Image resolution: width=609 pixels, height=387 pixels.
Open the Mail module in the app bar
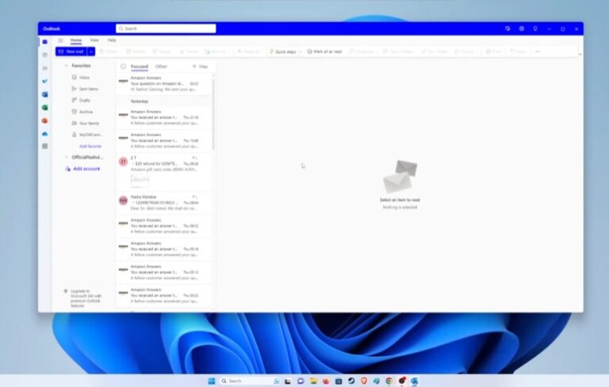[x=45, y=41]
